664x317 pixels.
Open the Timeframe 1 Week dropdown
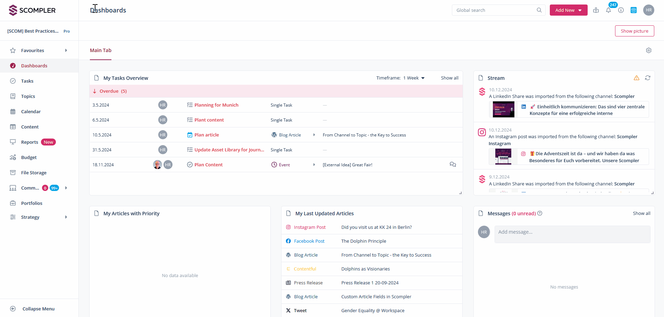[x=414, y=78]
